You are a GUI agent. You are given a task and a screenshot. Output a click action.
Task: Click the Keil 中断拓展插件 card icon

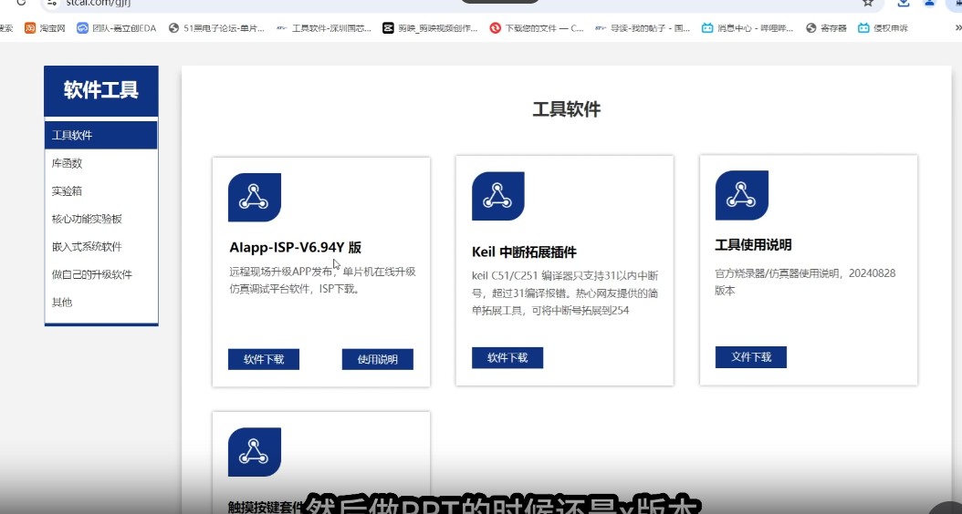click(498, 196)
